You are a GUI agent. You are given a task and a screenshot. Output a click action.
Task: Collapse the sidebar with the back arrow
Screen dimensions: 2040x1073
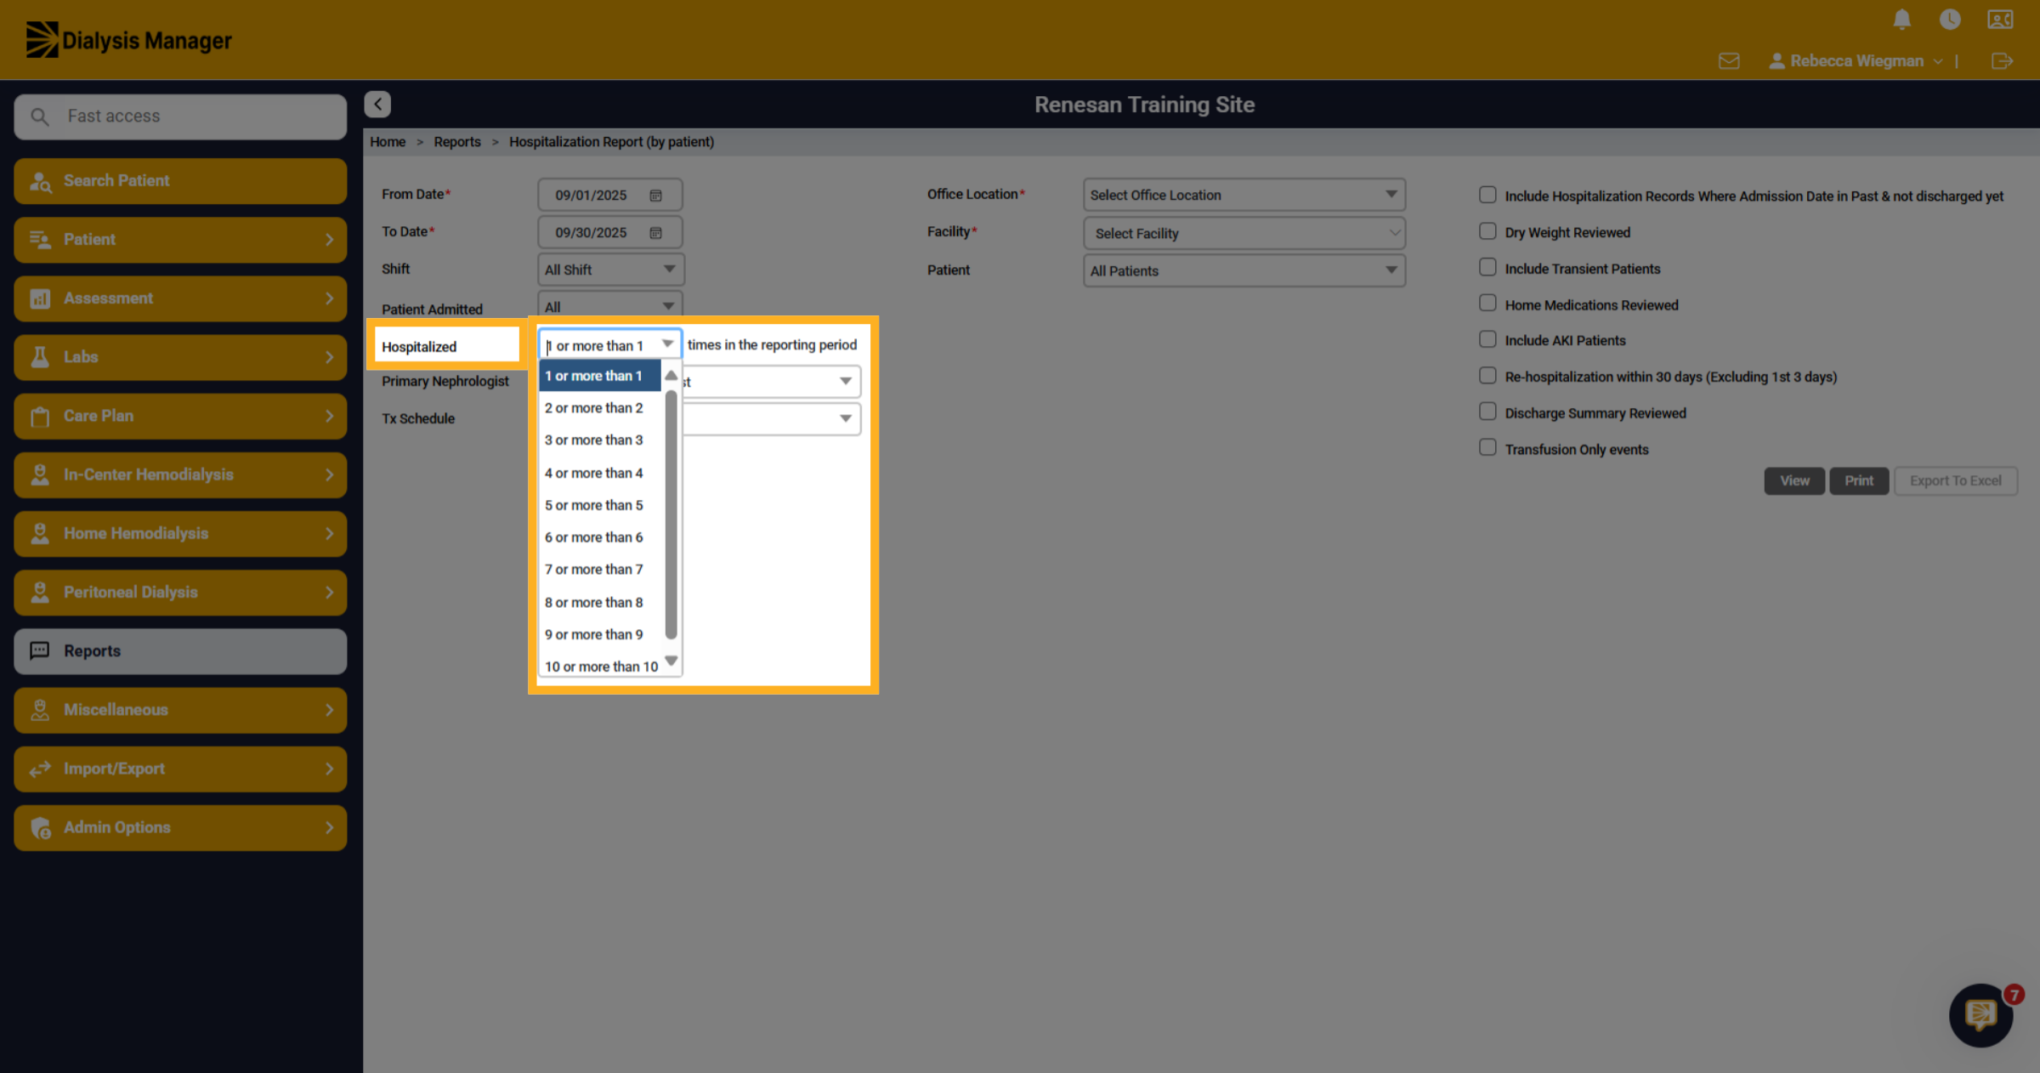(377, 104)
